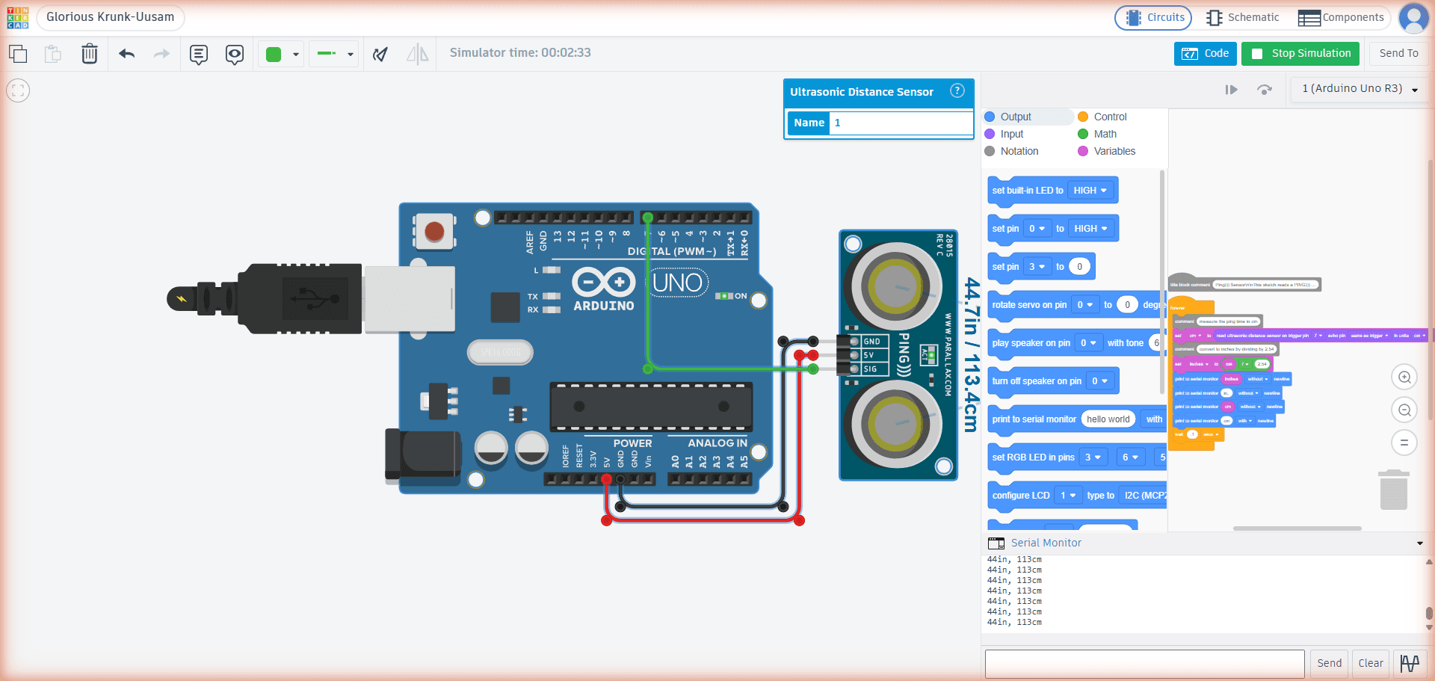Undo last action with back arrow

127,54
